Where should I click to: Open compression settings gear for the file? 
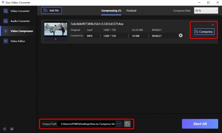click(x=181, y=35)
